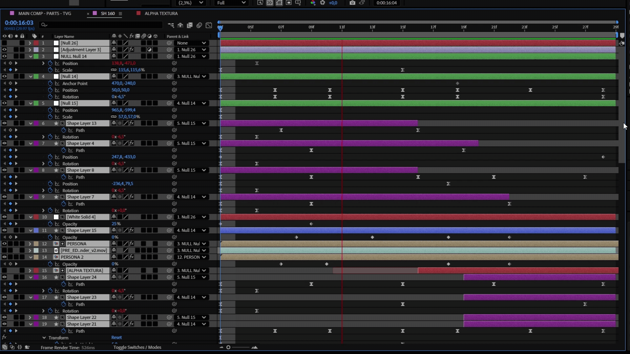The width and height of the screenshot is (630, 354).
Task: Toggle the shy layers hide icon
Action: point(180,25)
